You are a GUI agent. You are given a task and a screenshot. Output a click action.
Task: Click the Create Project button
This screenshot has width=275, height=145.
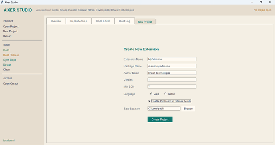point(160,120)
